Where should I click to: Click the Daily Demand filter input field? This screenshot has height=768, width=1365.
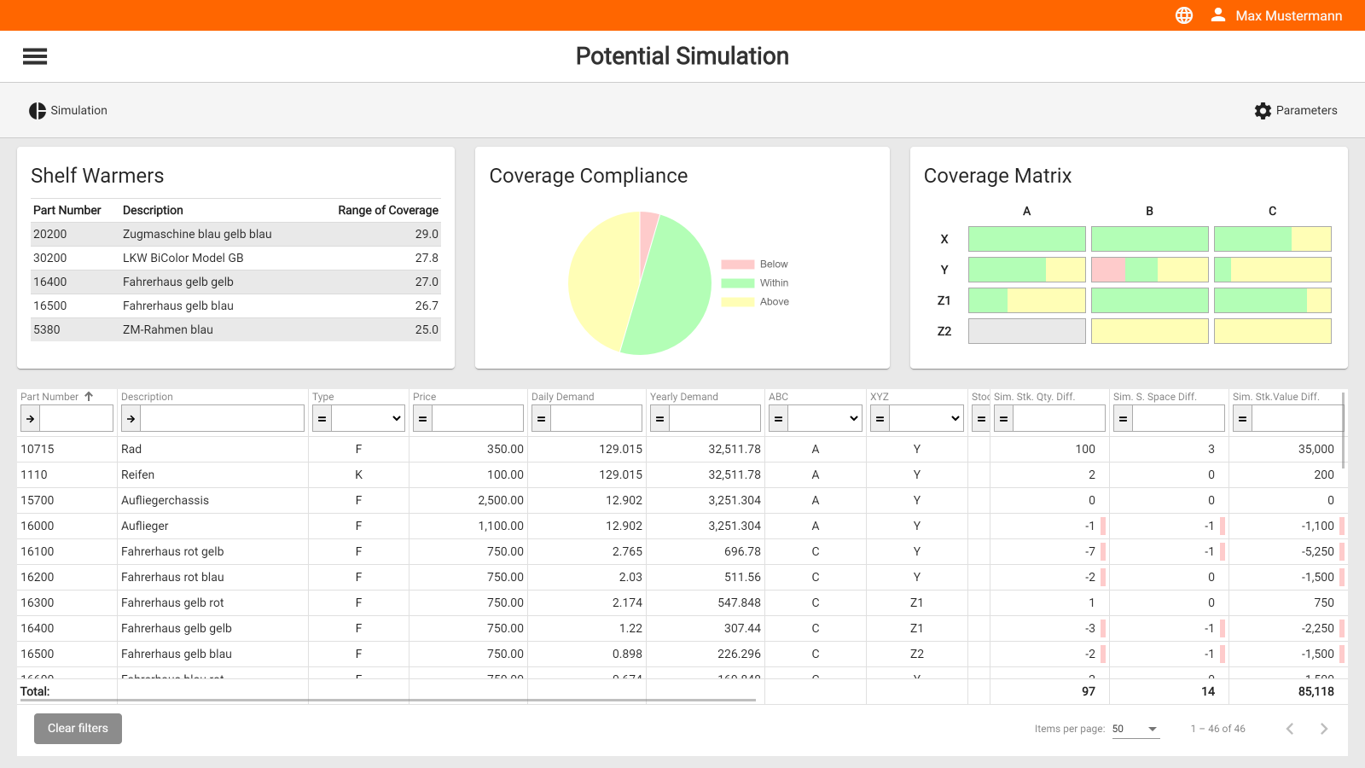click(595, 418)
